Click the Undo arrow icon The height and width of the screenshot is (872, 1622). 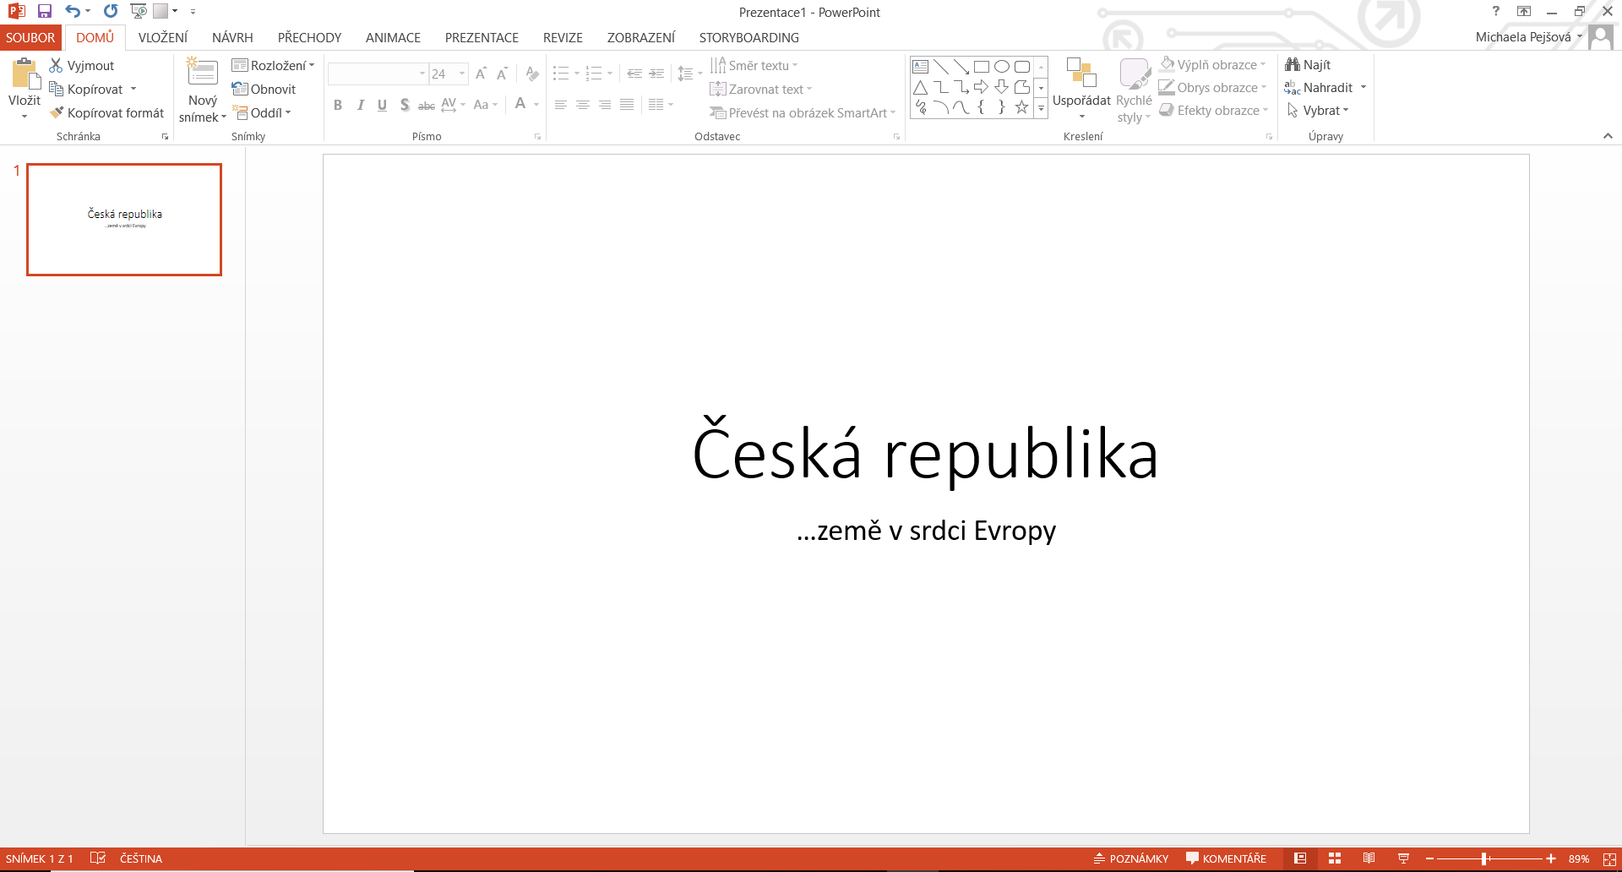[73, 12]
